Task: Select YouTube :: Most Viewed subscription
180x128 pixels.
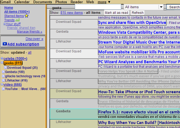Action: 25,89
